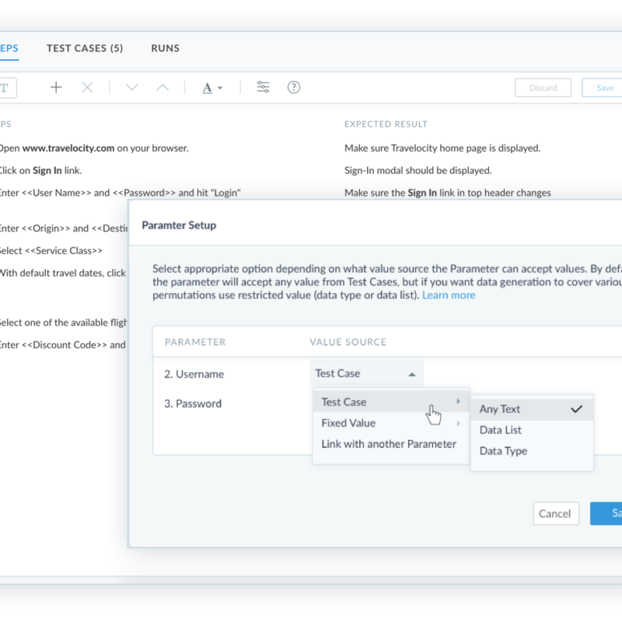Click the move step down chevron

[x=131, y=88]
